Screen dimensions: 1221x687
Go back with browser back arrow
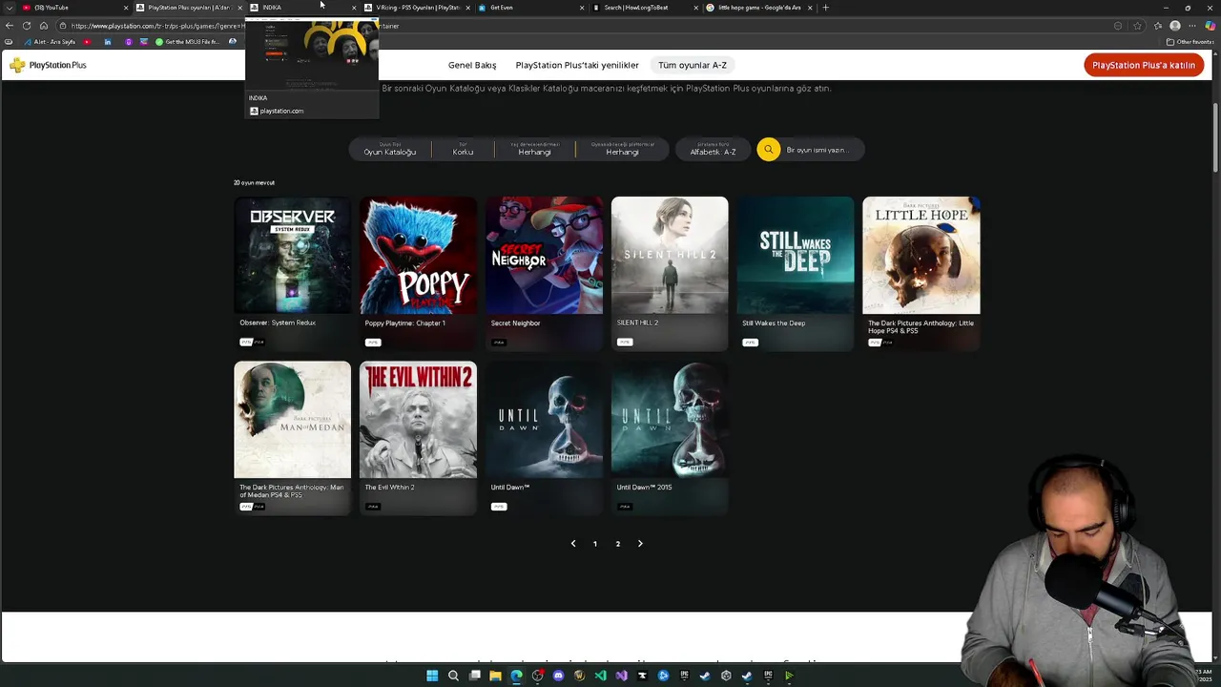[9, 26]
